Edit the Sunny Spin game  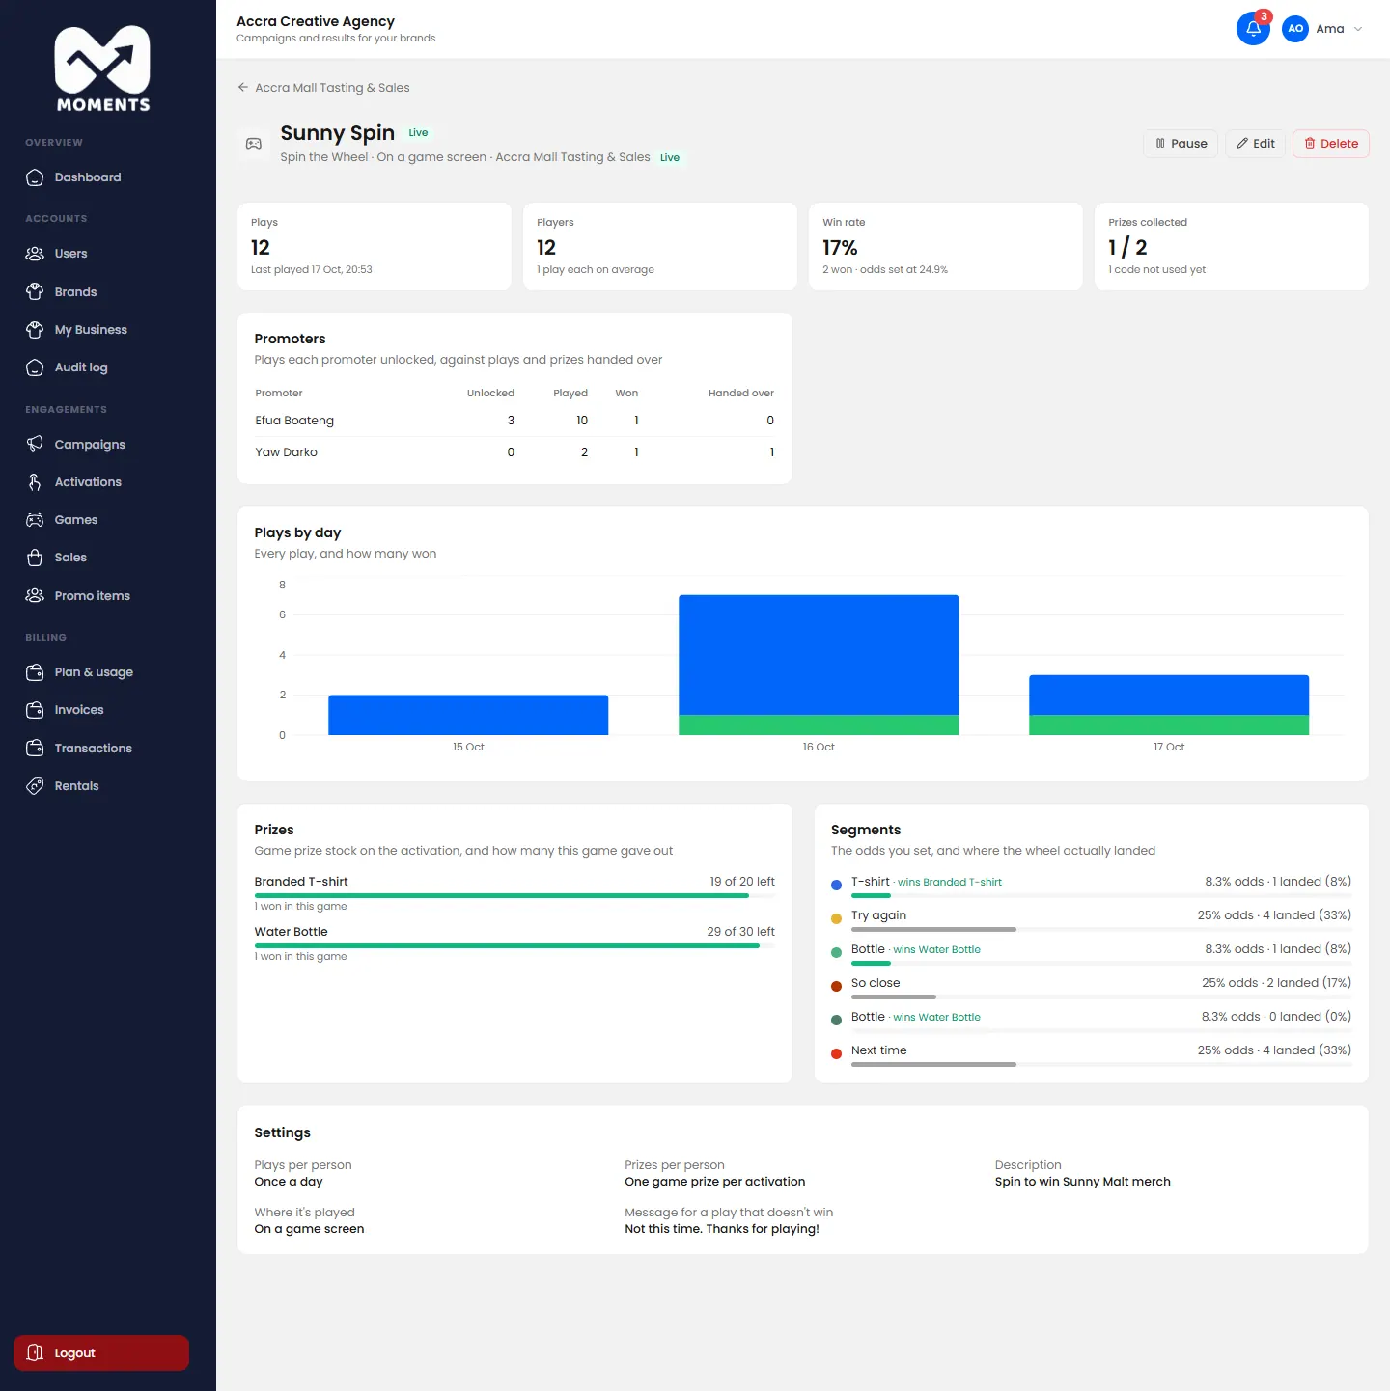pyautogui.click(x=1255, y=144)
